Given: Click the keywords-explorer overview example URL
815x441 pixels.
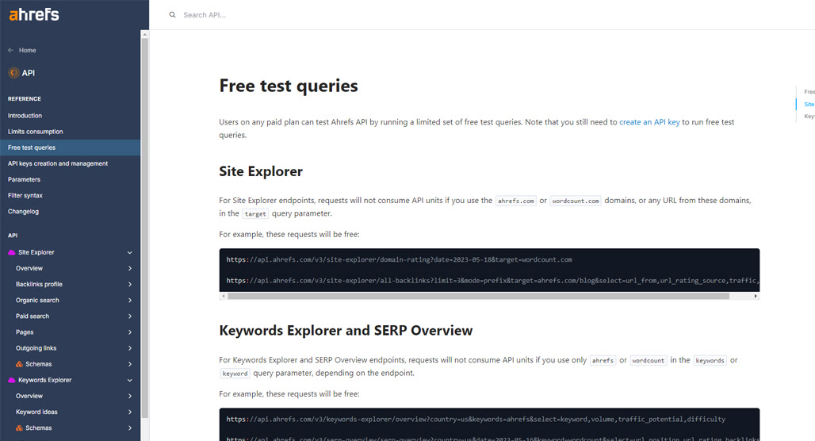Looking at the screenshot, I should pyautogui.click(x=476, y=419).
